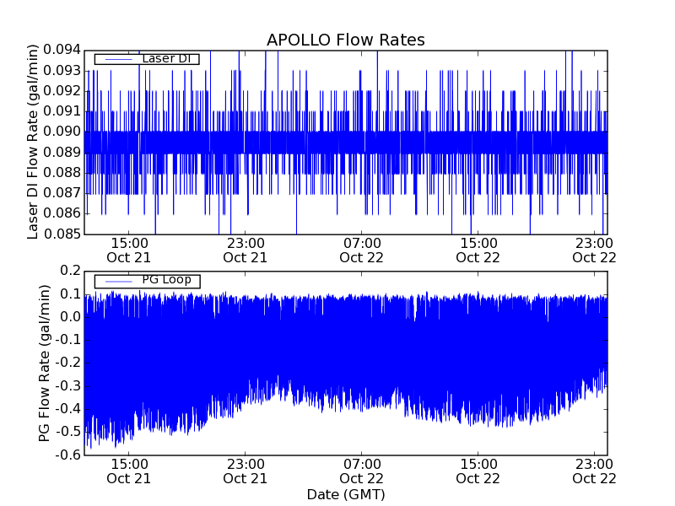The height and width of the screenshot is (506, 675).
Task: Click the "Laser DI Flow Rate (gal/min)" axis label
Action: tap(34, 142)
